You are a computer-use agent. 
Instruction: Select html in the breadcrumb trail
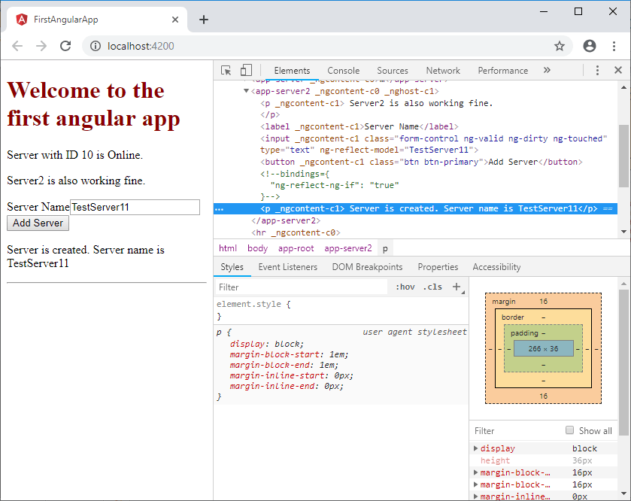228,248
